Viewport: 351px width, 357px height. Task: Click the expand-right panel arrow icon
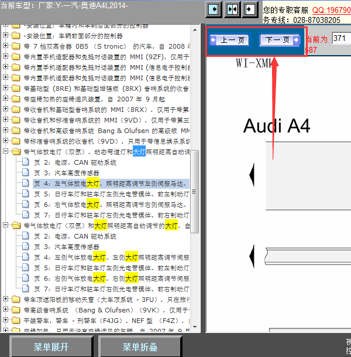pyautogui.click(x=214, y=9)
